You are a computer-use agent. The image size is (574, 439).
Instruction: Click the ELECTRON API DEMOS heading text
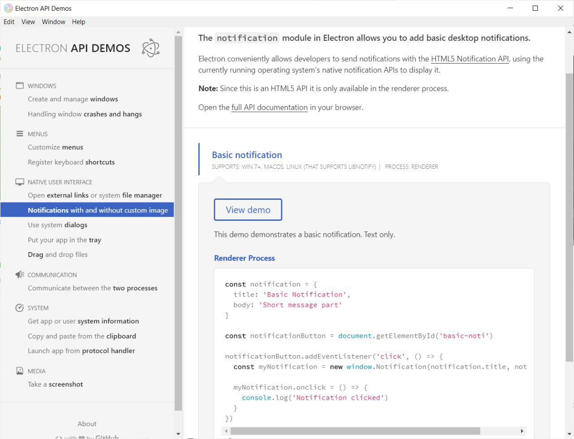pyautogui.click(x=73, y=48)
